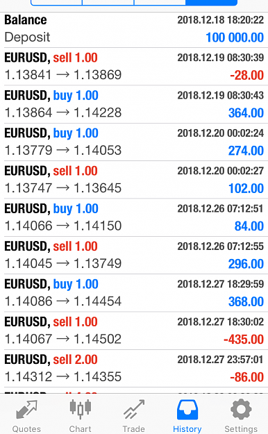
Task: Open the Balance Deposit 100 000.00 entry
Action: [134, 29]
